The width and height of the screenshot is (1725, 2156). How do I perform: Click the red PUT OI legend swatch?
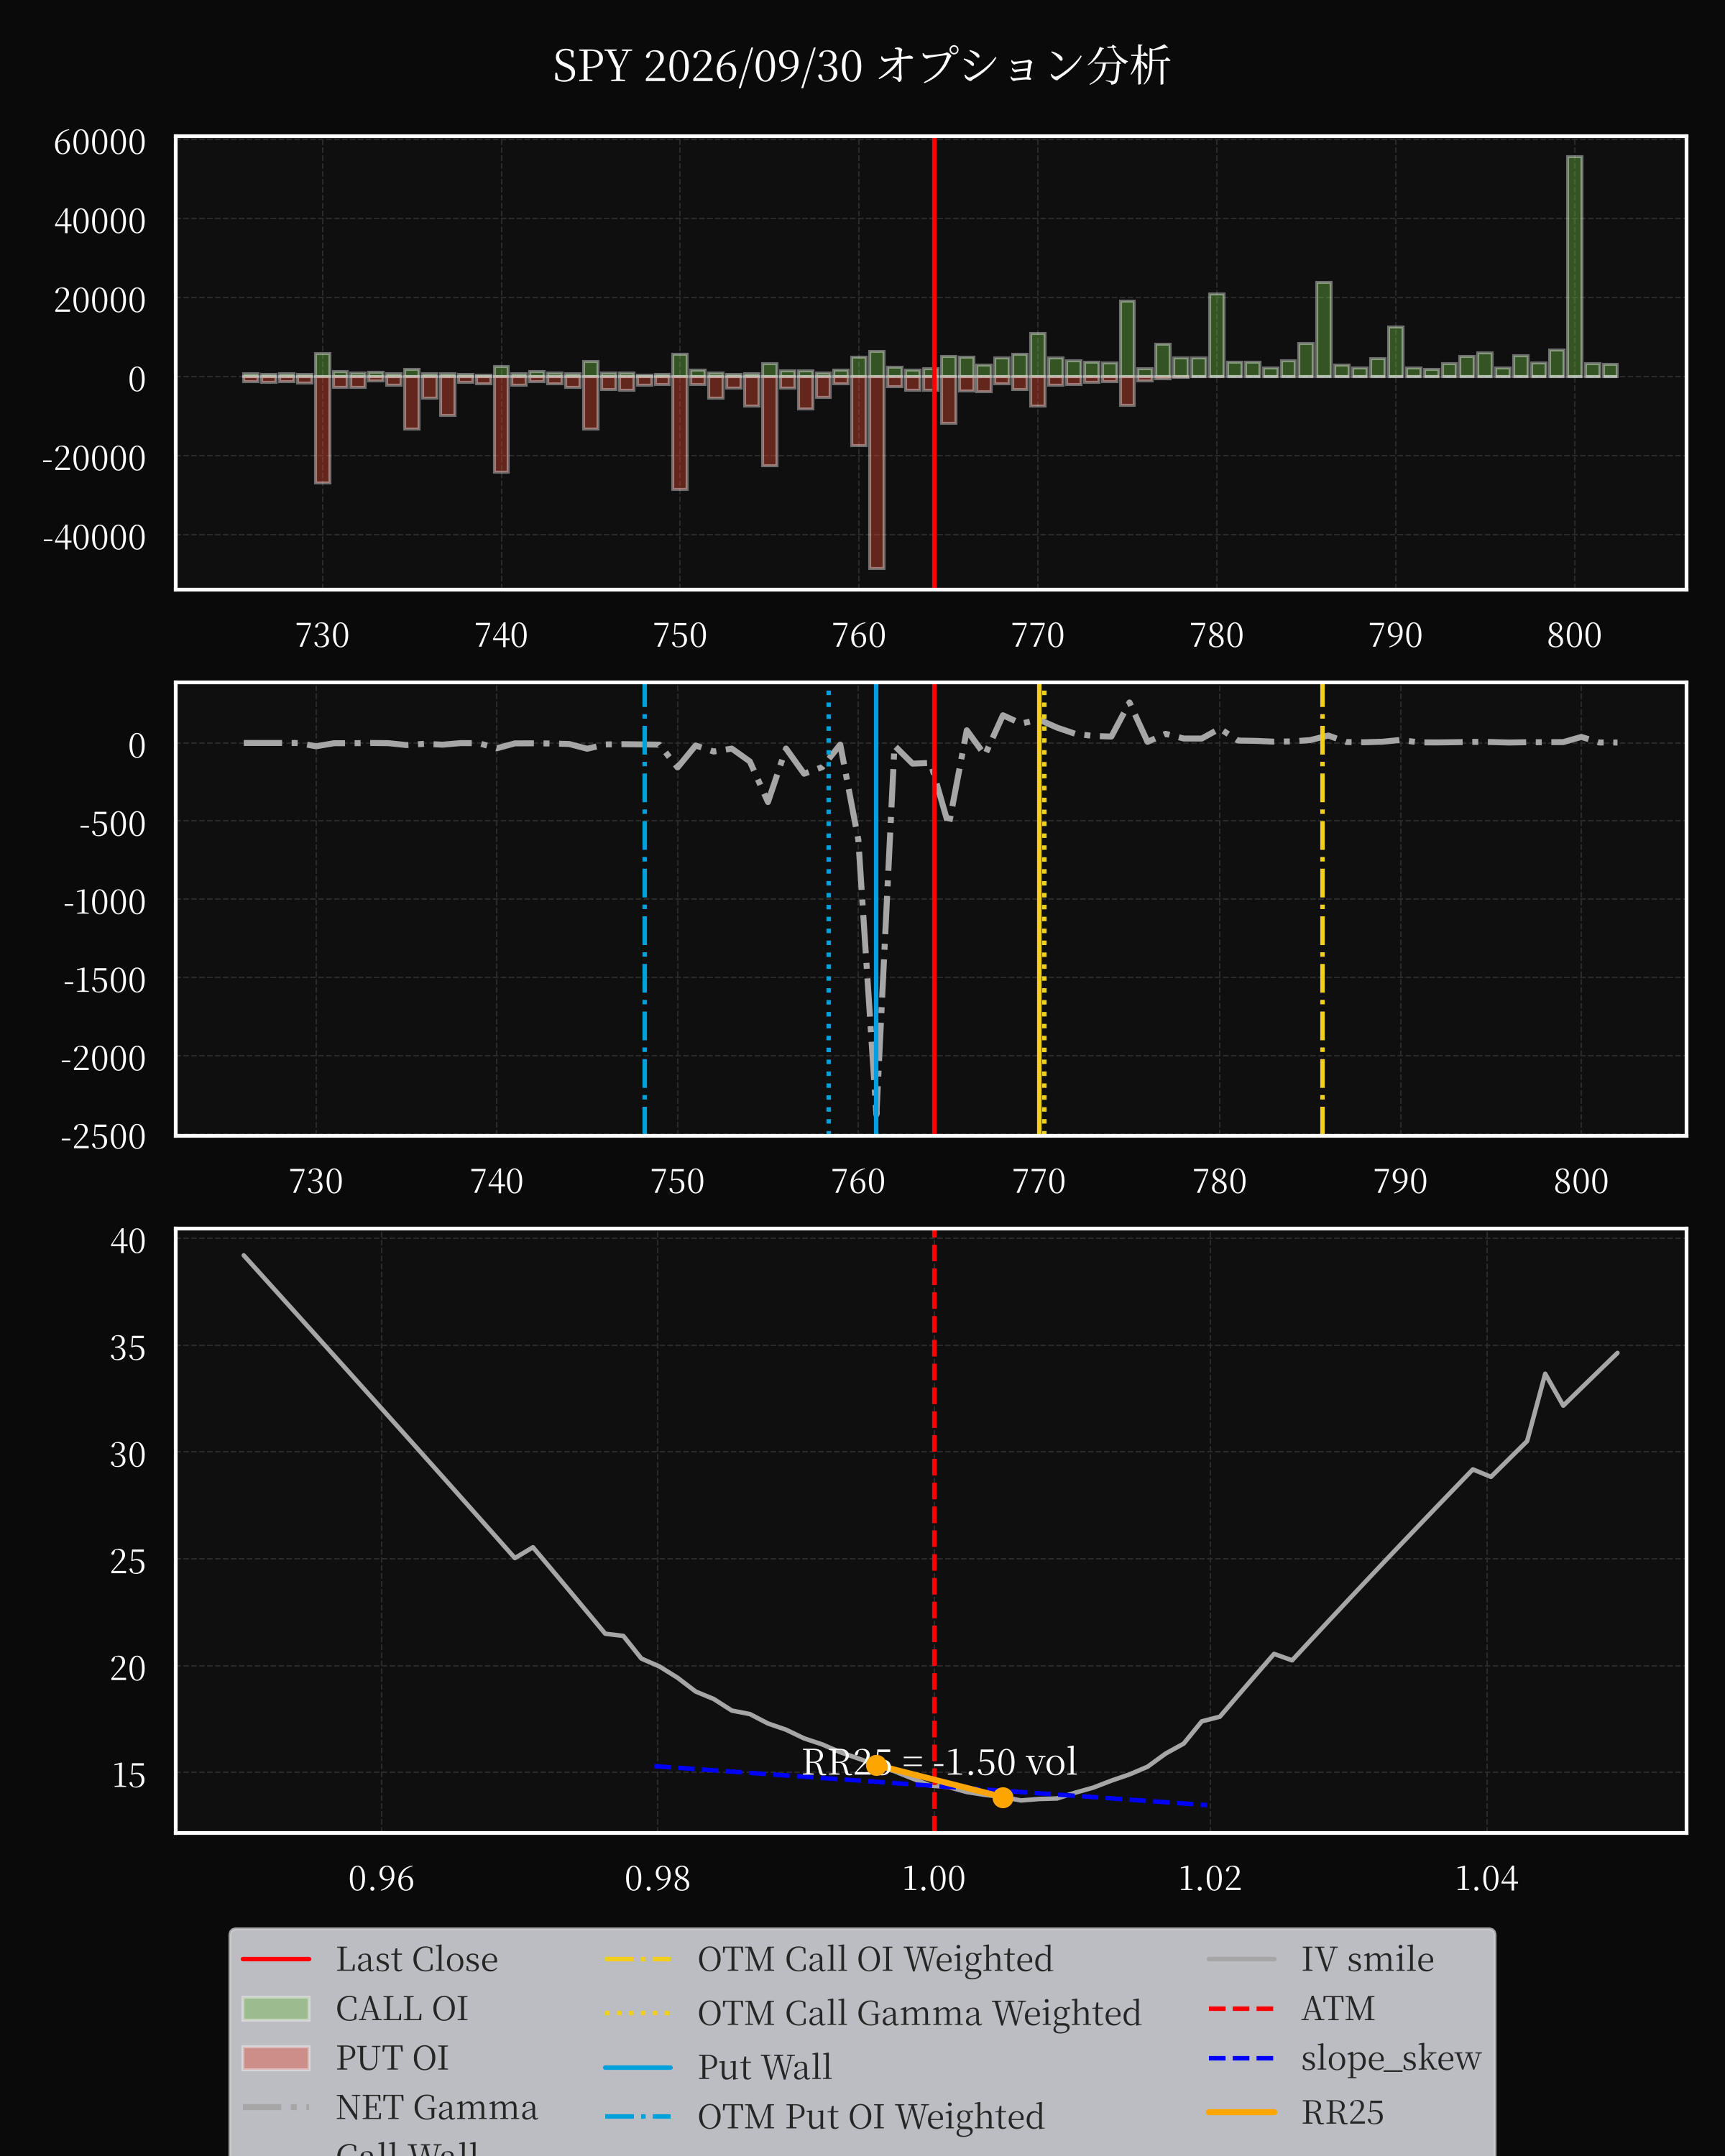(276, 2057)
